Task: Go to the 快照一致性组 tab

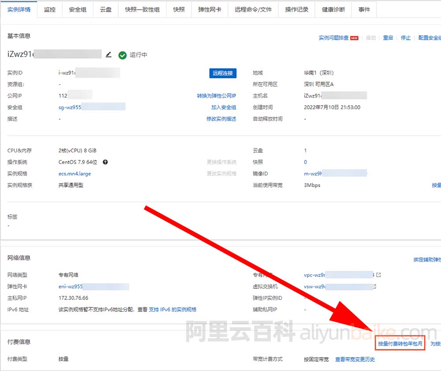Action: tap(142, 9)
